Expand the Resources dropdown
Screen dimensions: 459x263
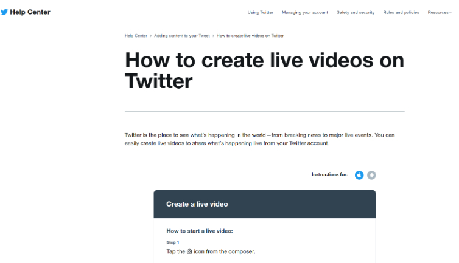440,12
